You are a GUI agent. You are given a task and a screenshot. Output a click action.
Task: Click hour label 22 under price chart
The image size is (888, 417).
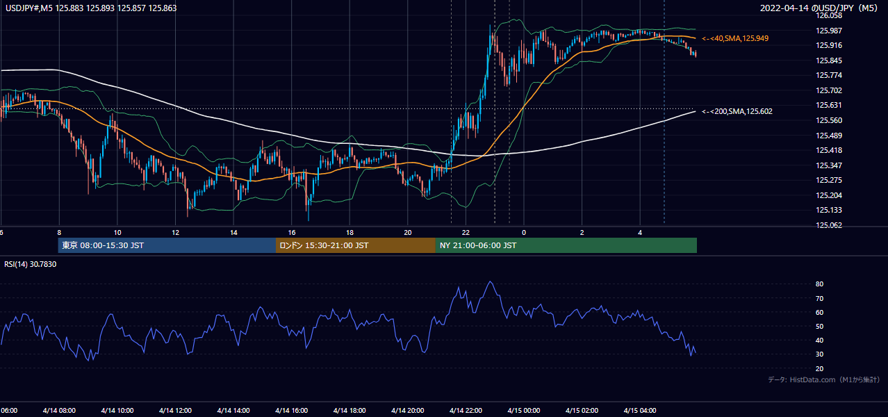click(x=466, y=232)
